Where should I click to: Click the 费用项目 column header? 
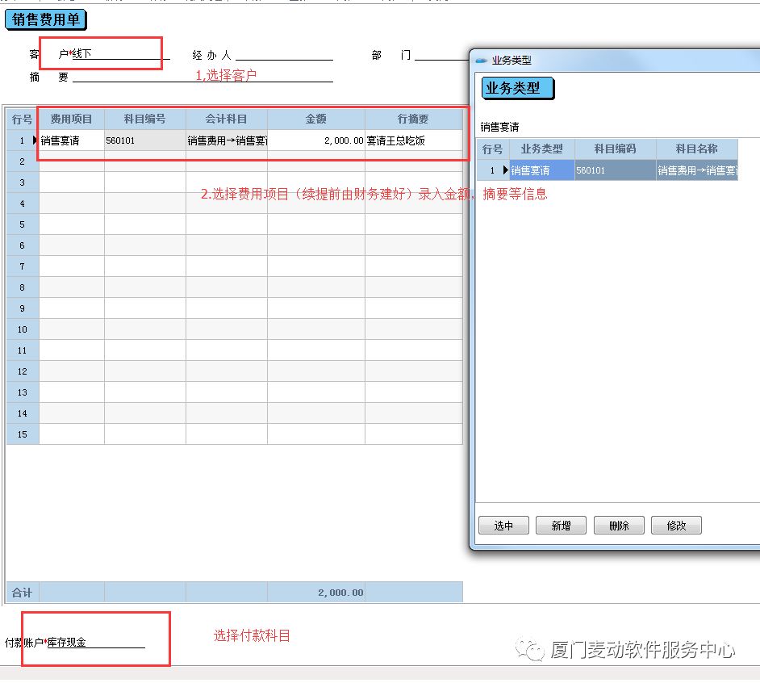[72, 119]
